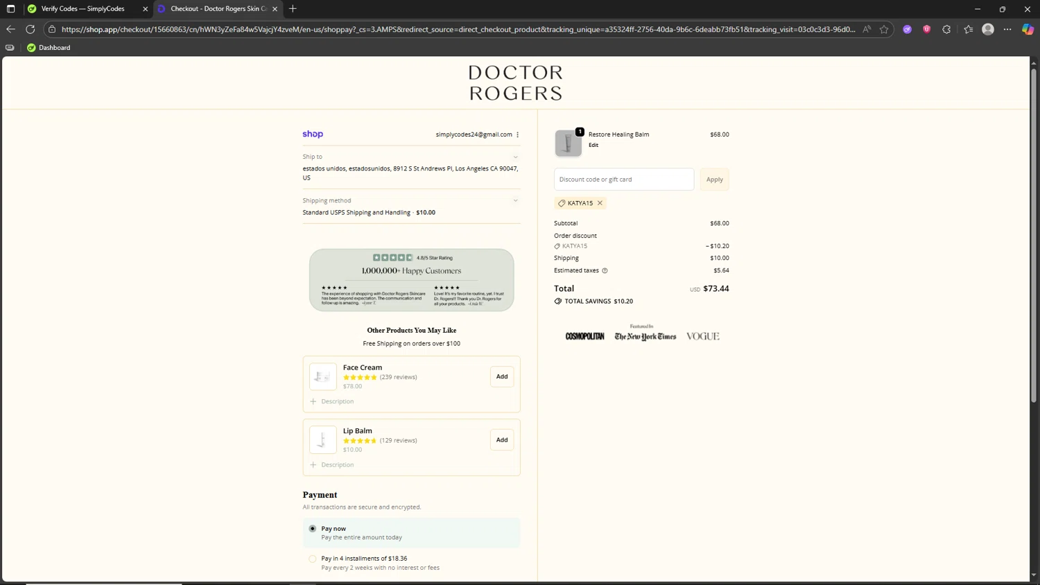Open the extensions puzzle icon
This screenshot has width=1040, height=585.
(x=946, y=29)
